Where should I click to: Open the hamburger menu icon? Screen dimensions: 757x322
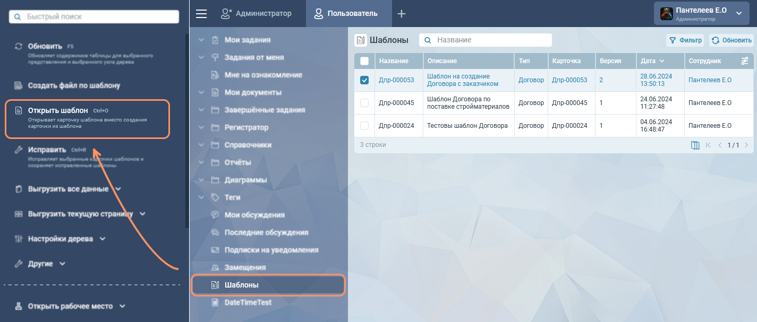[201, 14]
